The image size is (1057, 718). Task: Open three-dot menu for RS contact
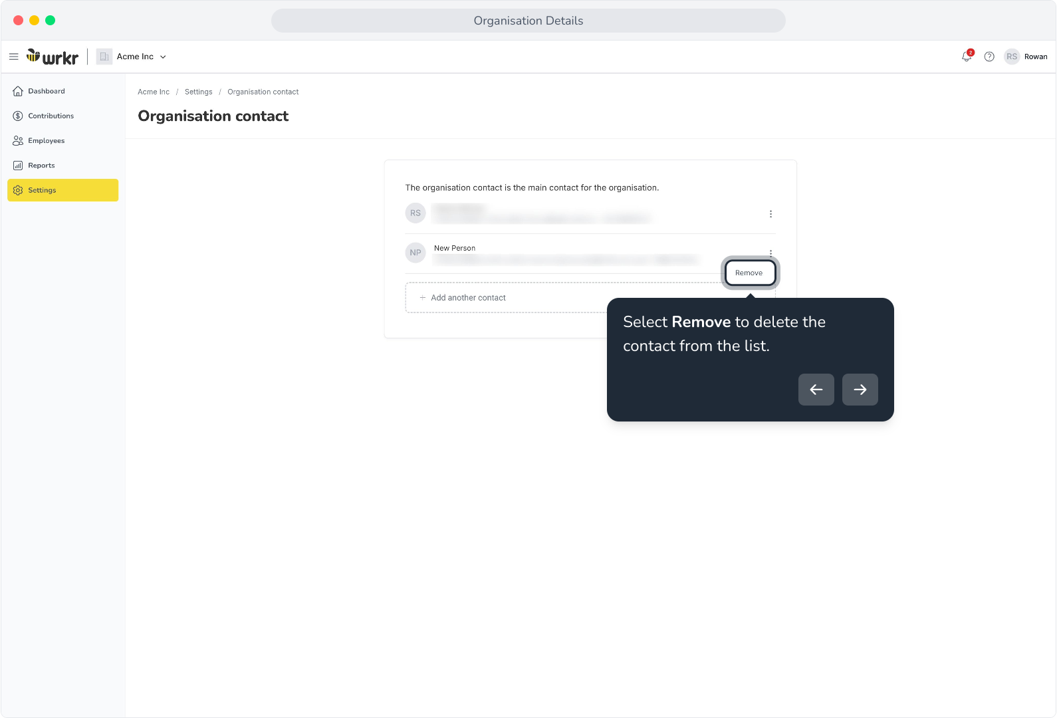coord(770,214)
